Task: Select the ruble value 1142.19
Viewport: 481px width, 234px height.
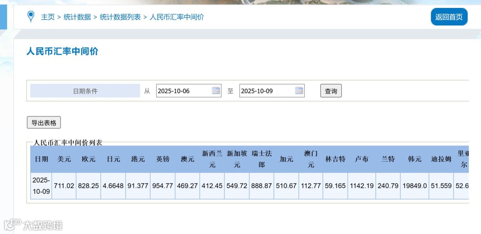Action: [362, 186]
